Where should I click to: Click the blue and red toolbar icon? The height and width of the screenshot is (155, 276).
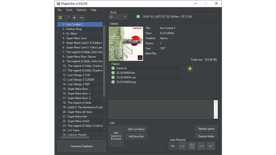67,18
